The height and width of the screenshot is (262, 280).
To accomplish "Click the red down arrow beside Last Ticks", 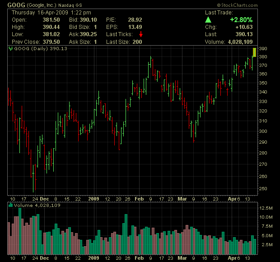I will (141, 34).
